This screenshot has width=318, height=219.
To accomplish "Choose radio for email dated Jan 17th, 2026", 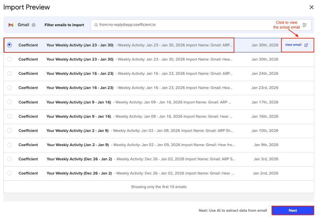I will pos(9,102).
